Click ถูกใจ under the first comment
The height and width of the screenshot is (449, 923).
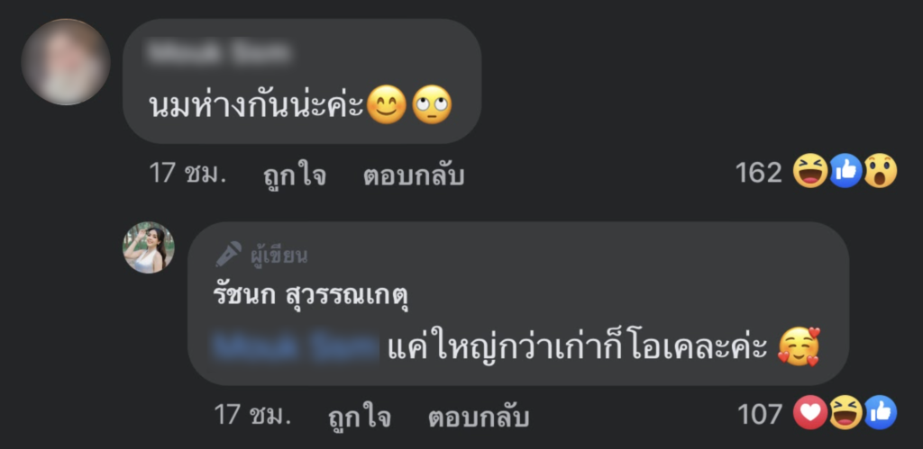tap(295, 175)
